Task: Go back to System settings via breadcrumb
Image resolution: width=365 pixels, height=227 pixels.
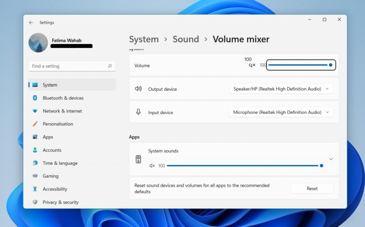Action: [x=144, y=39]
